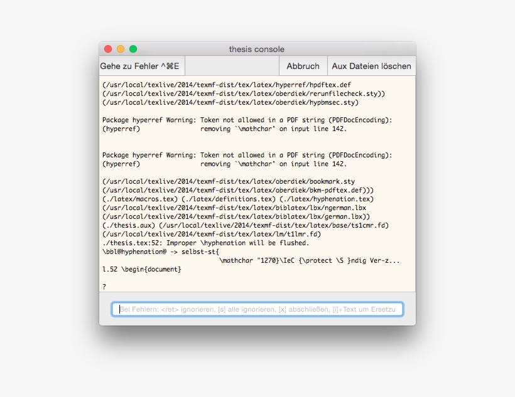The image size is (515, 397).
Task: Click the '?' prompt line in console
Action: (x=104, y=287)
